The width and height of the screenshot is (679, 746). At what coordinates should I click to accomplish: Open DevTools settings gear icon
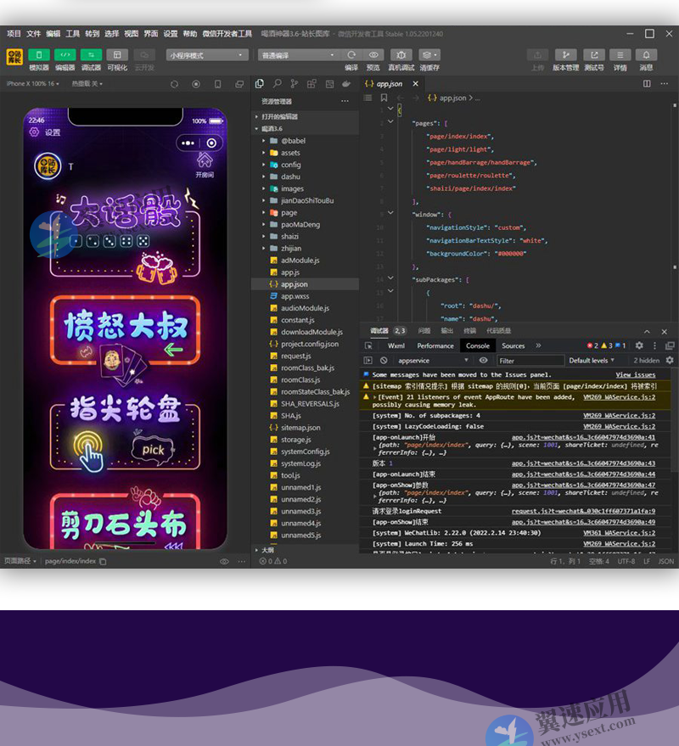[639, 346]
